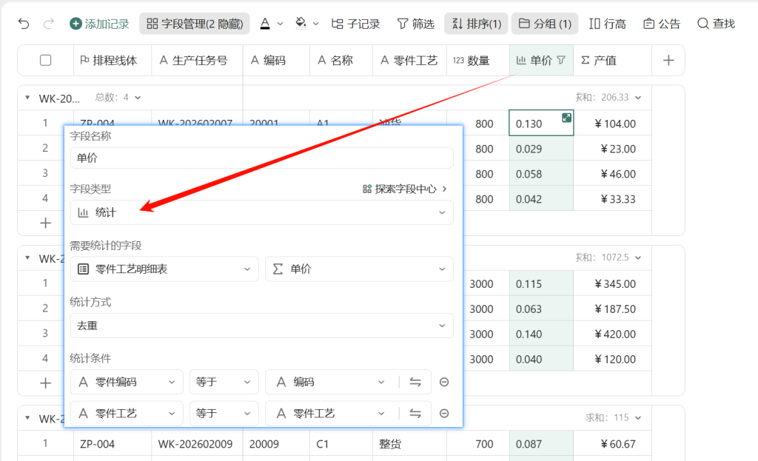The image size is (758, 461).
Task: Click the 产值 column header
Action: 612,61
